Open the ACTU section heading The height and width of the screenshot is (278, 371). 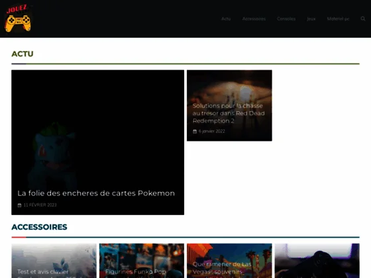coord(23,54)
